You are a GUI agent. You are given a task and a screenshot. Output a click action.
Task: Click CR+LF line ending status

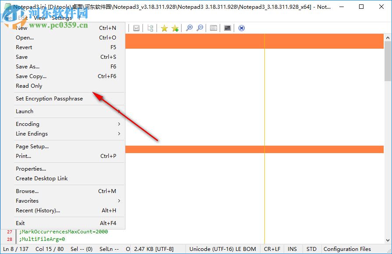coord(272,249)
